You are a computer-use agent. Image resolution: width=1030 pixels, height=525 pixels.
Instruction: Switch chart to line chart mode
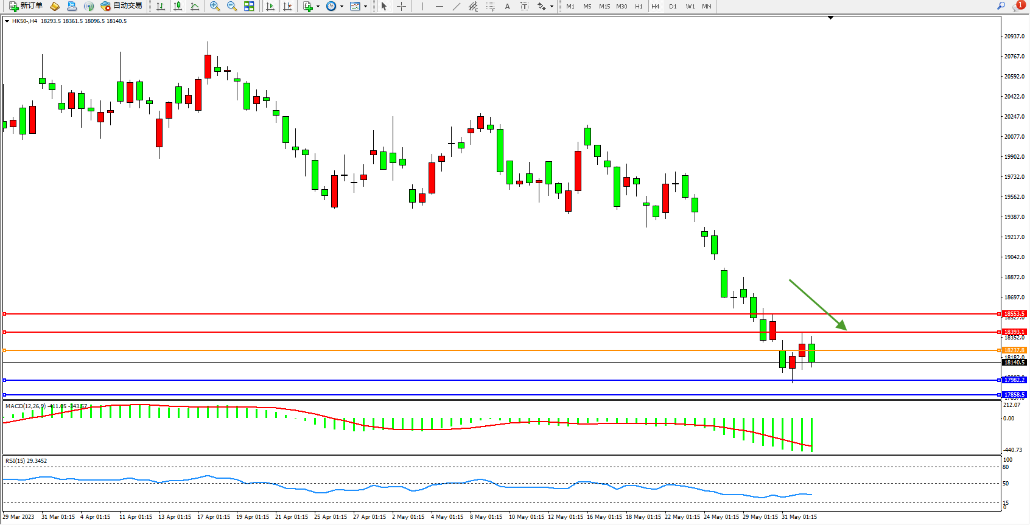pyautogui.click(x=195, y=6)
